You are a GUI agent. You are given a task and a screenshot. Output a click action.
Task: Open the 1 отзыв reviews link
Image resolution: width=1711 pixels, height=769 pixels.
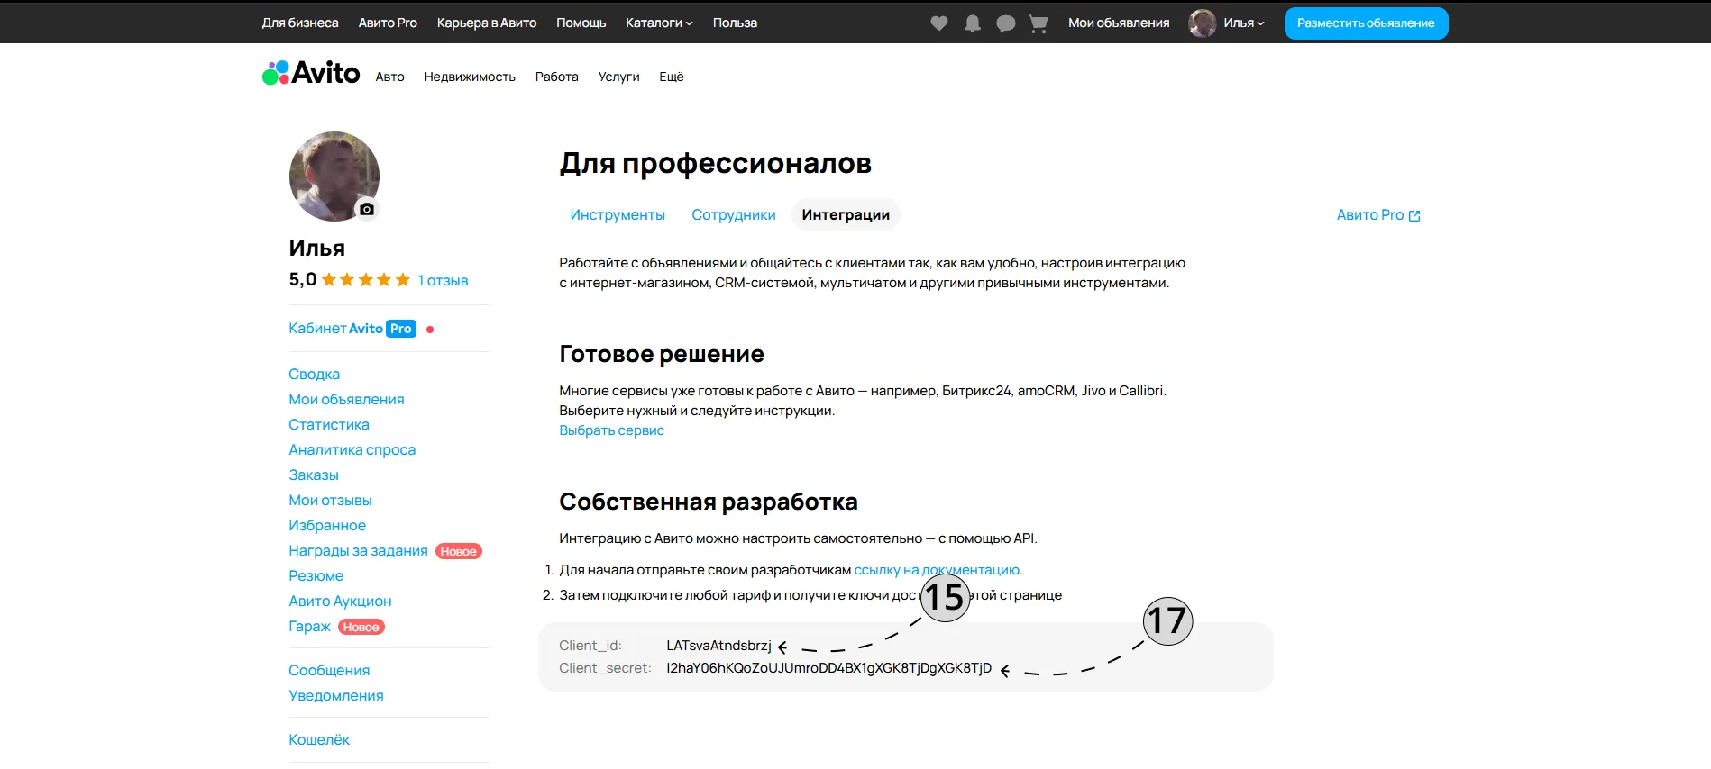pyautogui.click(x=443, y=281)
